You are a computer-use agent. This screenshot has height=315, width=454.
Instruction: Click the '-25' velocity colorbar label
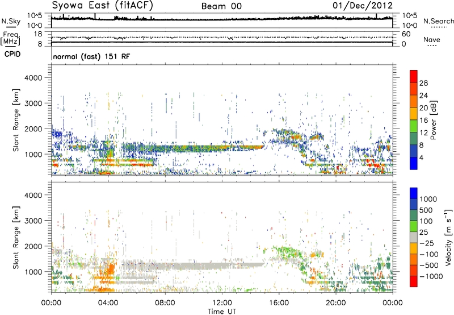tap(427, 243)
